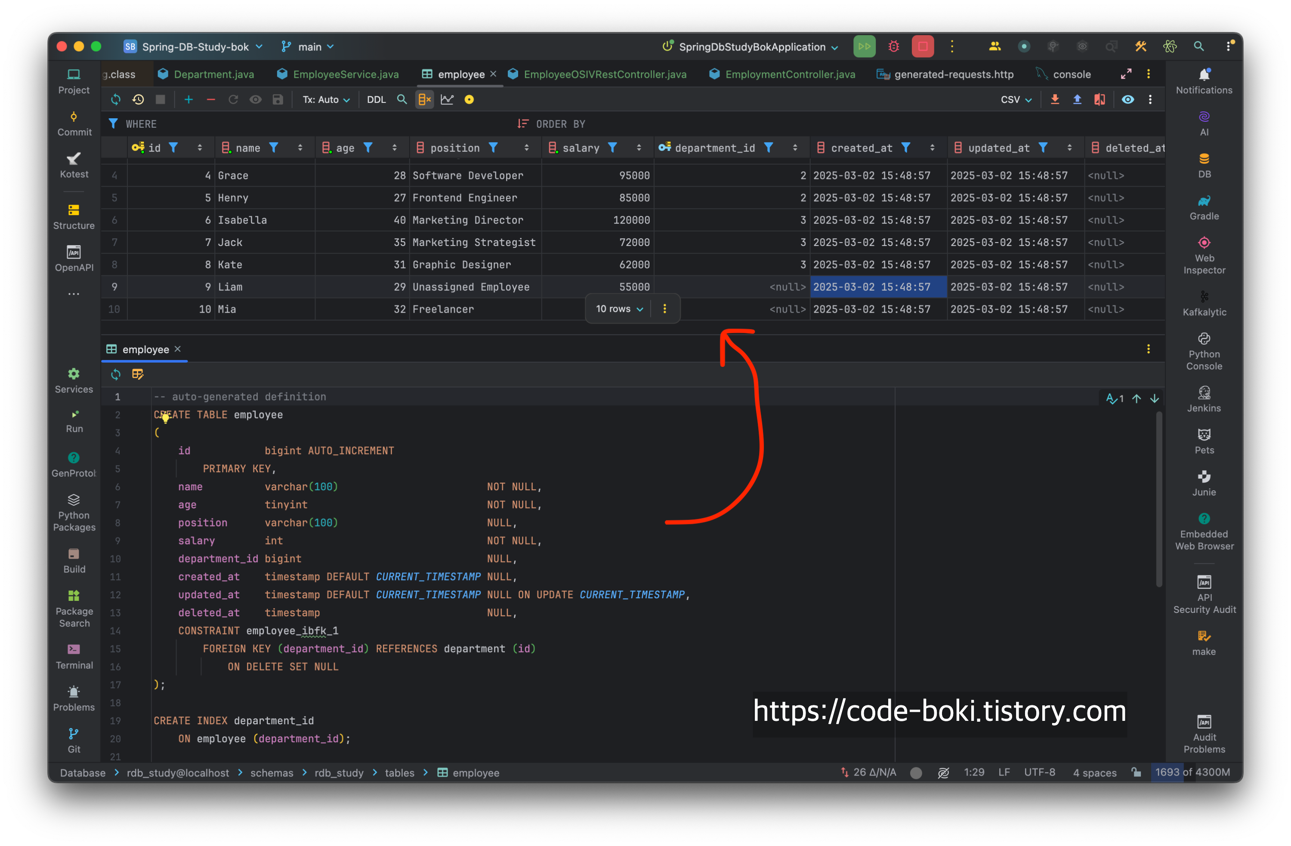Click the Add Row plus icon
Screen dimensions: 1291x846
pyautogui.click(x=188, y=99)
